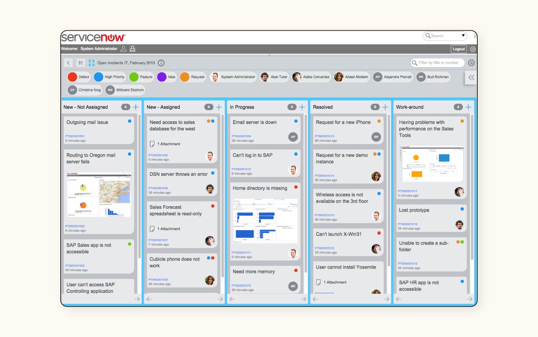
Task: Click AP assignee avatar on Email server card
Action: click(x=293, y=137)
